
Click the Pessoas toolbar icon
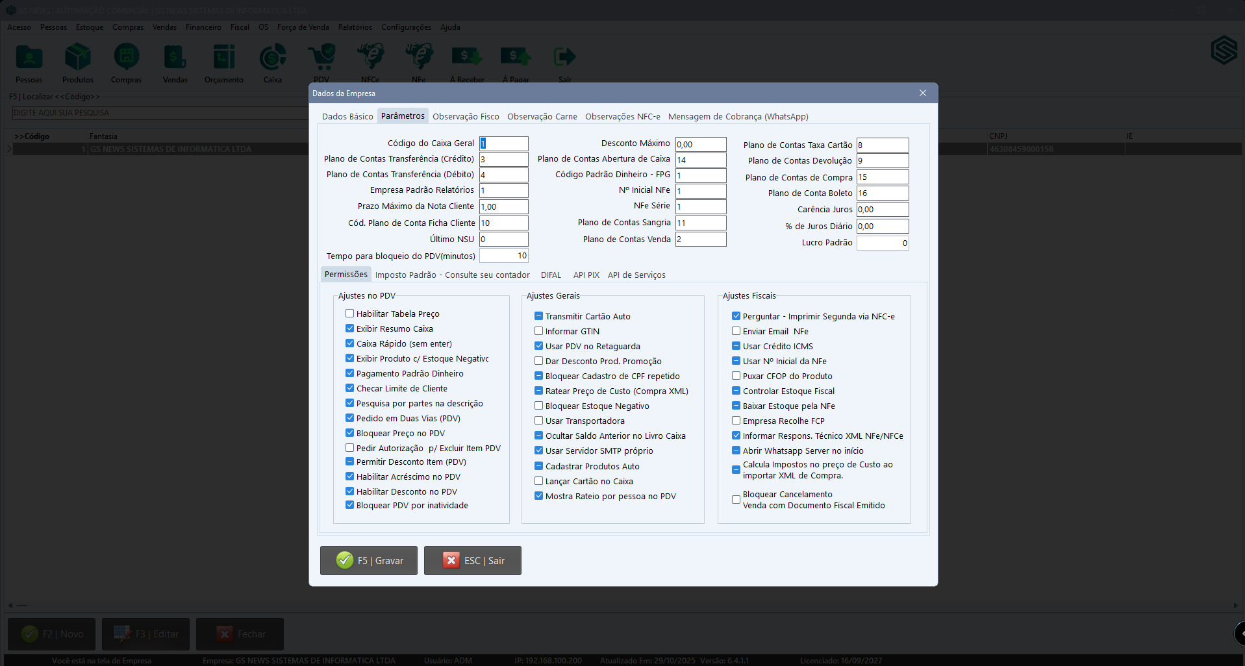click(29, 58)
